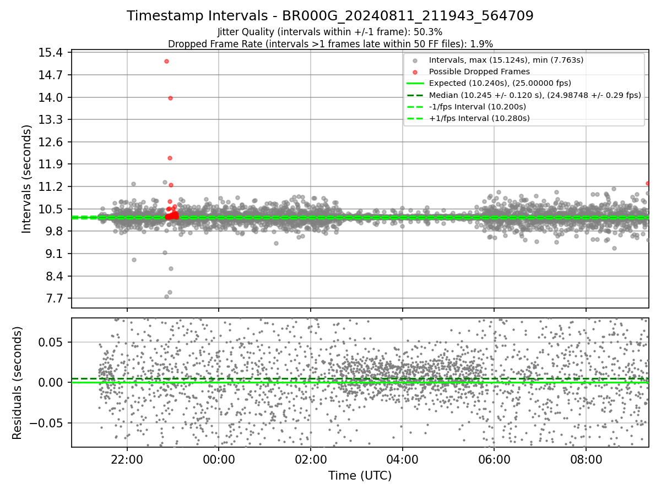This screenshot has width=661, height=495.
Task: Click the '10.5' y-axis tick label
Action: click(x=50, y=209)
